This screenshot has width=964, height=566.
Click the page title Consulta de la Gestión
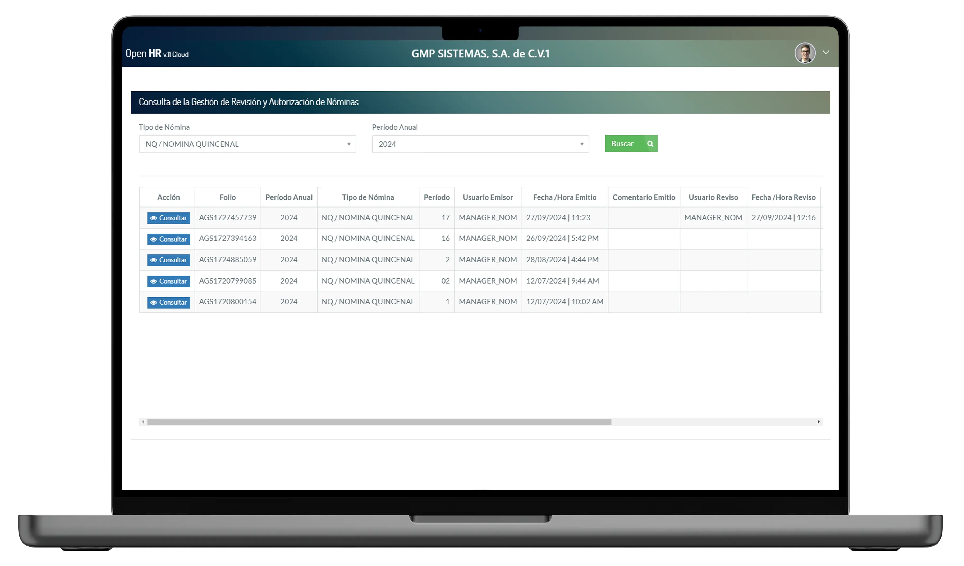pos(249,102)
